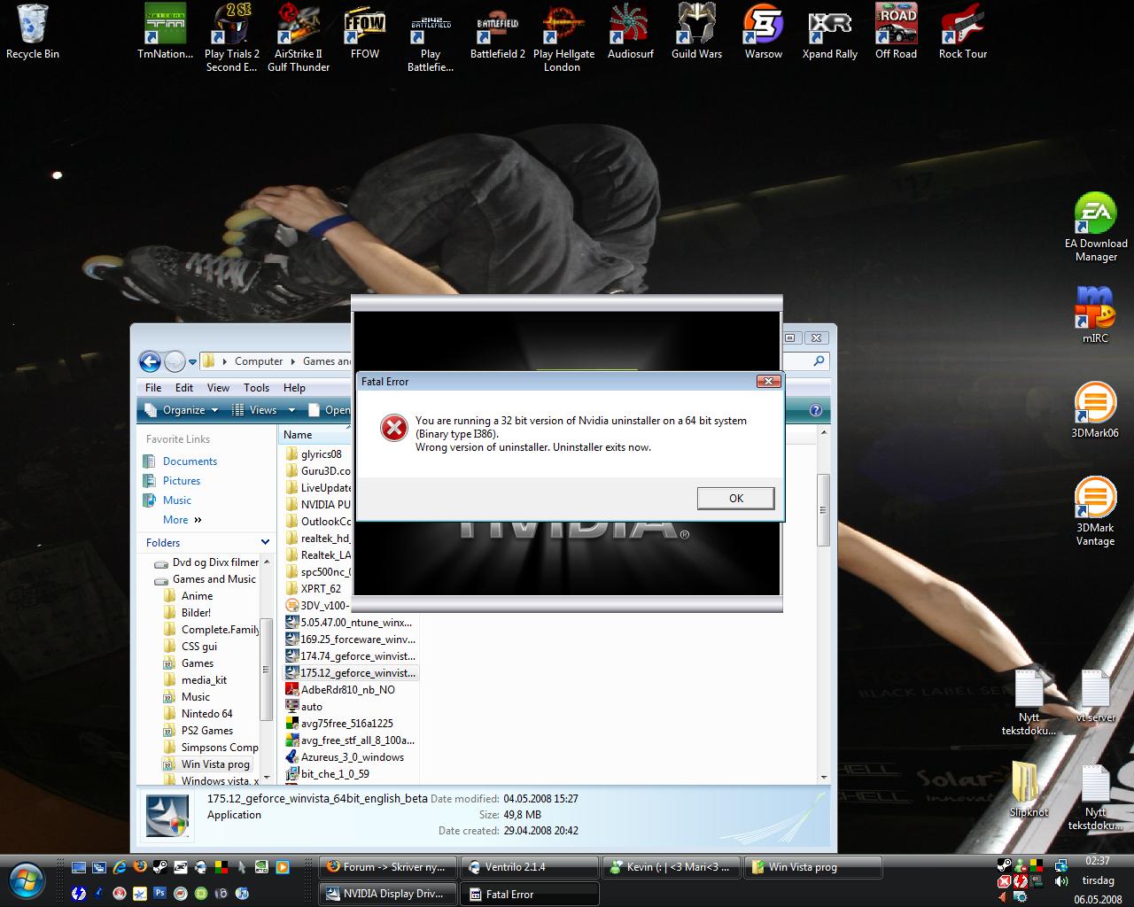This screenshot has width=1134, height=907.
Task: Click the Explorer help question mark icon
Action: (816, 410)
